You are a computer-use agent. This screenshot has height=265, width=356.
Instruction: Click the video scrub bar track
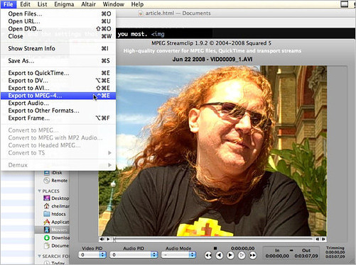coord(213,239)
